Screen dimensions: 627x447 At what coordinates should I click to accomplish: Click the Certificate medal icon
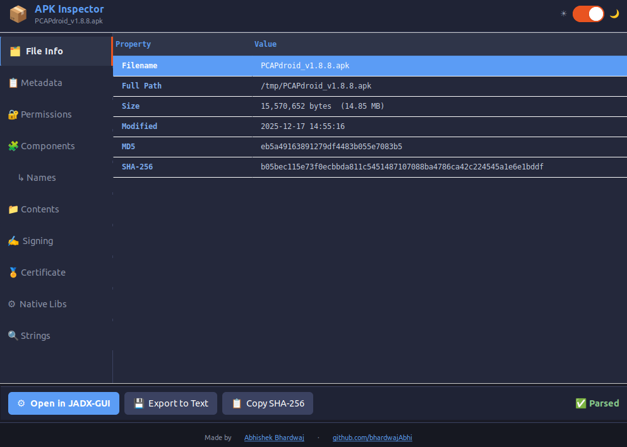click(x=13, y=272)
